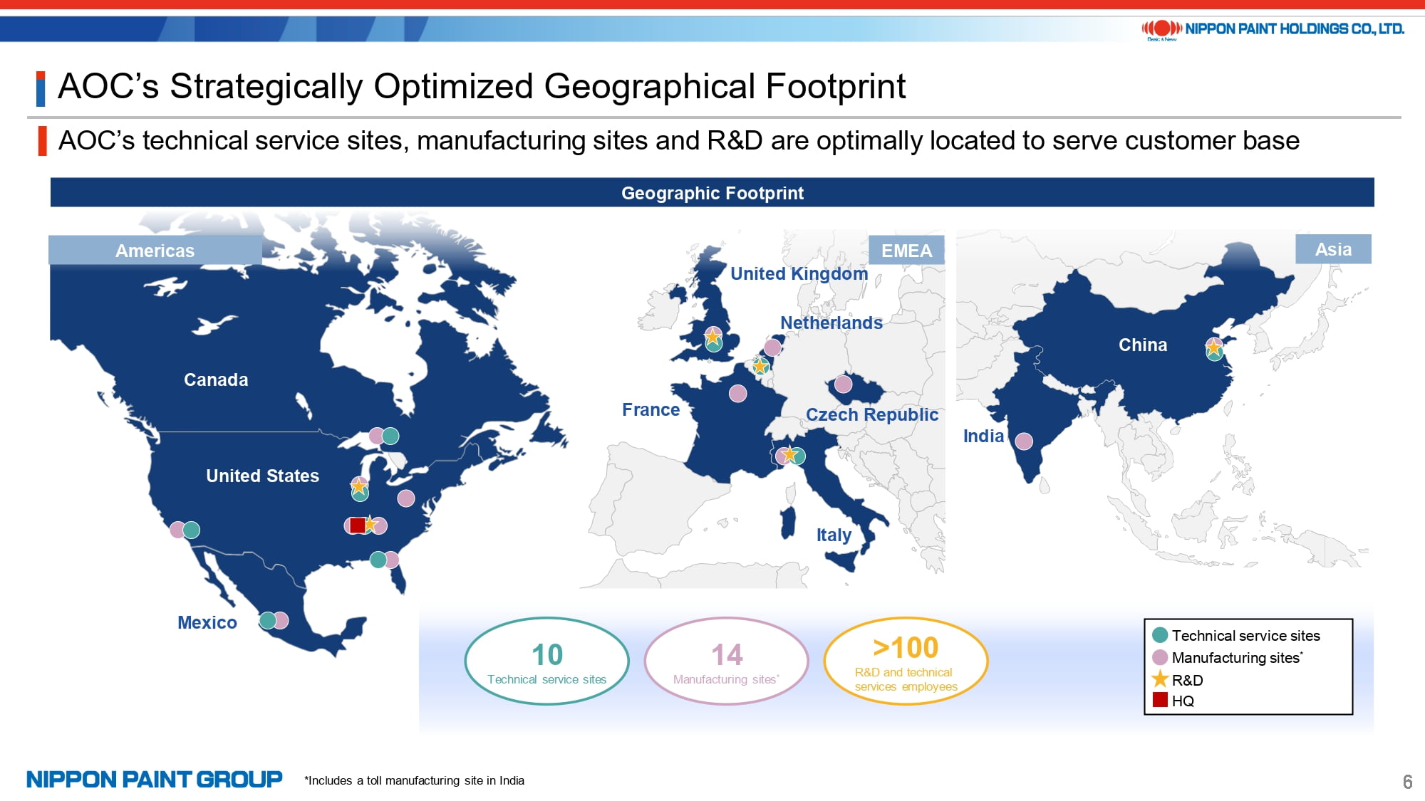Select the pink marker in Czech Republic

click(843, 384)
